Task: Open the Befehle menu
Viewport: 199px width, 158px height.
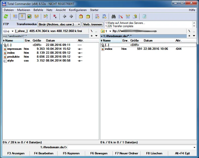Action: click(x=38, y=10)
